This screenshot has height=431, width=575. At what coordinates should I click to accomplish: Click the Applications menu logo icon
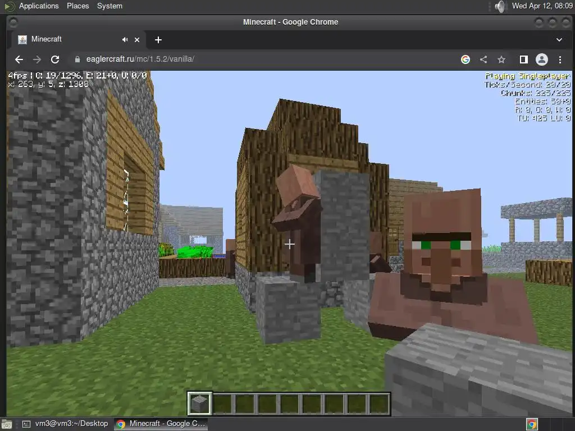pos(10,6)
